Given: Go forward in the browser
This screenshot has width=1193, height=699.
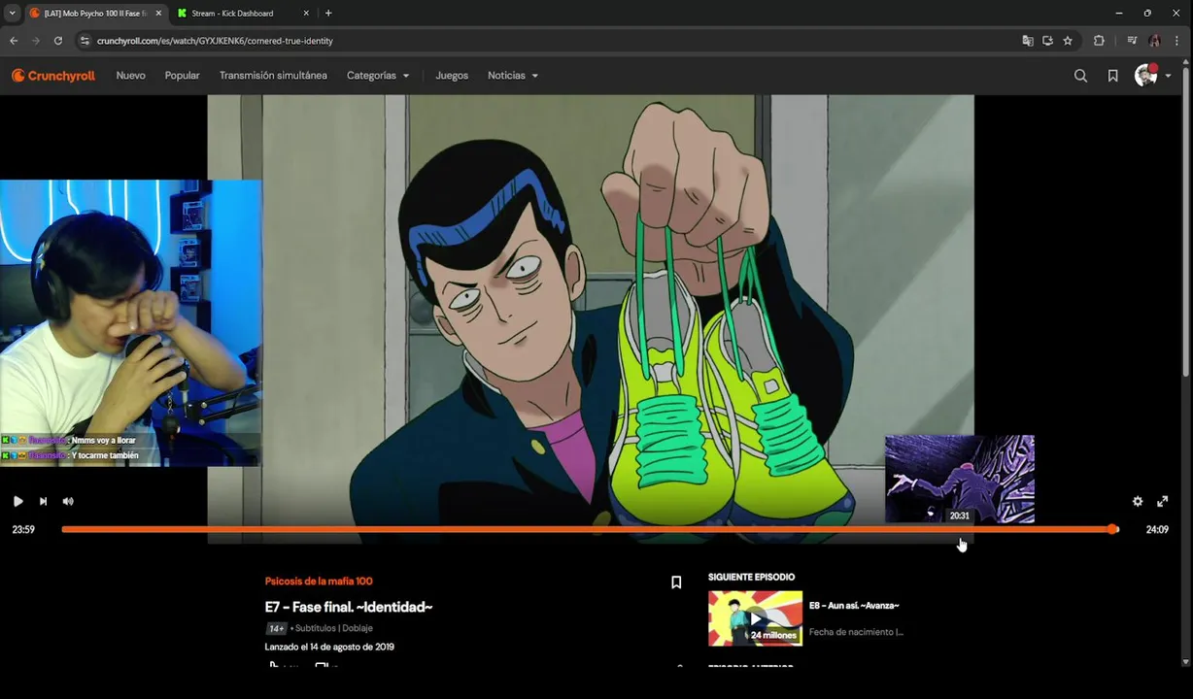Looking at the screenshot, I should (36, 41).
